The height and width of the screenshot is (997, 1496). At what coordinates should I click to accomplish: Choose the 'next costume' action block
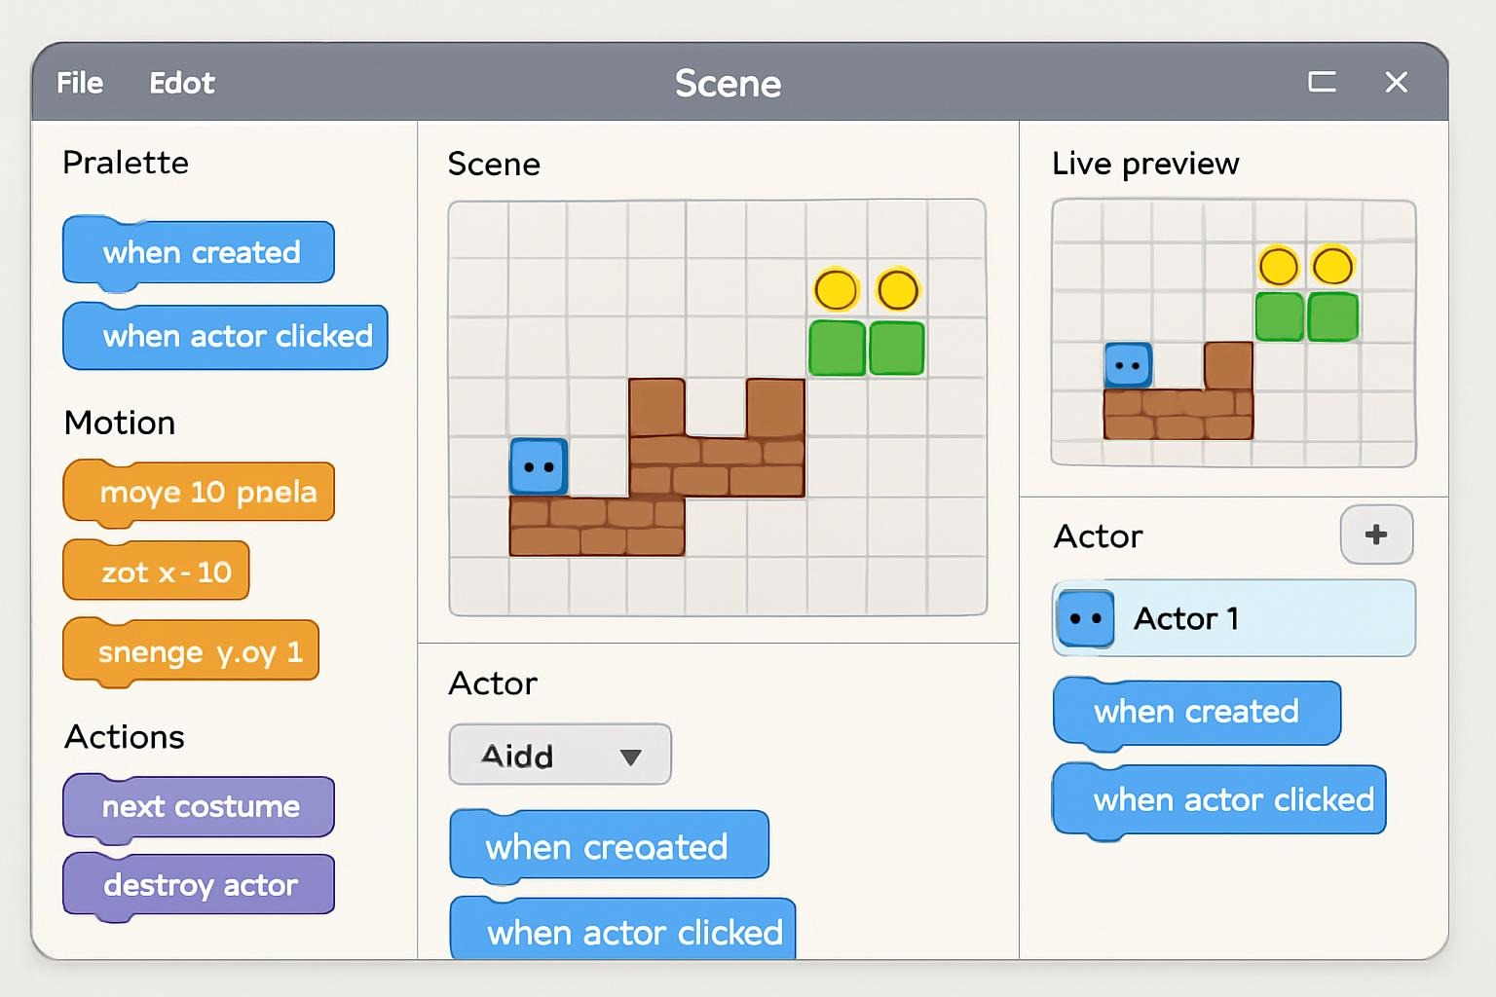[x=200, y=806]
